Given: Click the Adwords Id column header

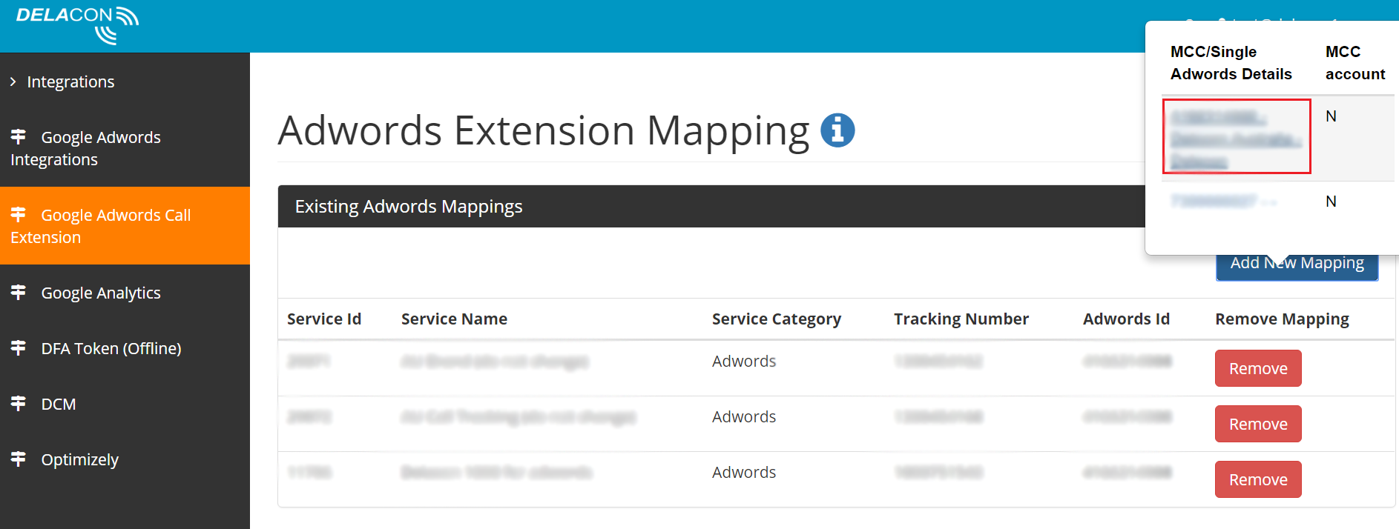Looking at the screenshot, I should 1126,319.
